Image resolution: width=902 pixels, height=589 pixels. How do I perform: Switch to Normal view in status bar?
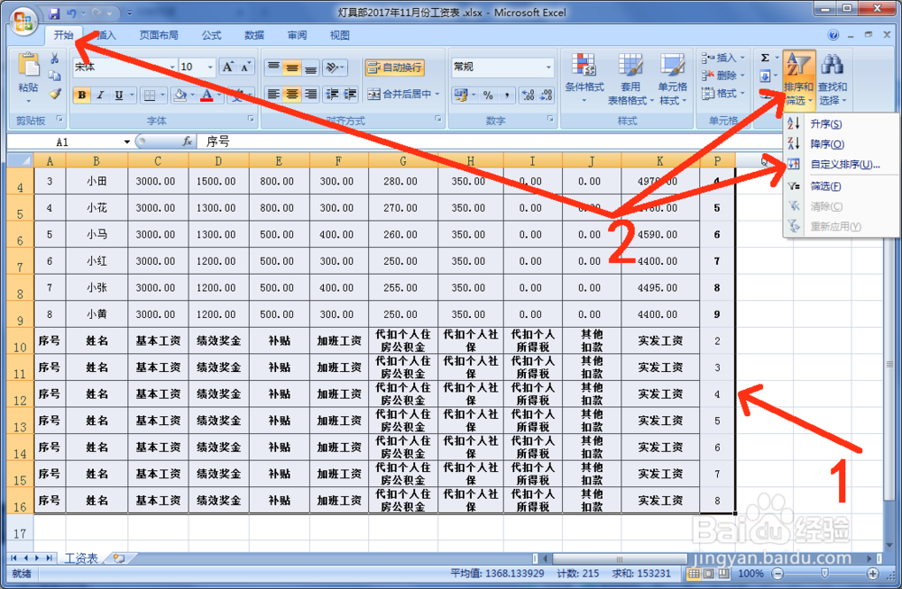coord(695,574)
